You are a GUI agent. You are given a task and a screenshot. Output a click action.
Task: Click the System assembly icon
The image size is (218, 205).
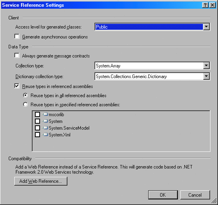pyautogui.click(x=46, y=121)
